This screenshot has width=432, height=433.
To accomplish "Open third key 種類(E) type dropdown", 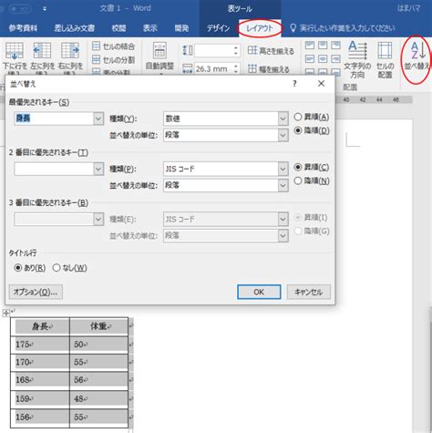I will (x=283, y=219).
